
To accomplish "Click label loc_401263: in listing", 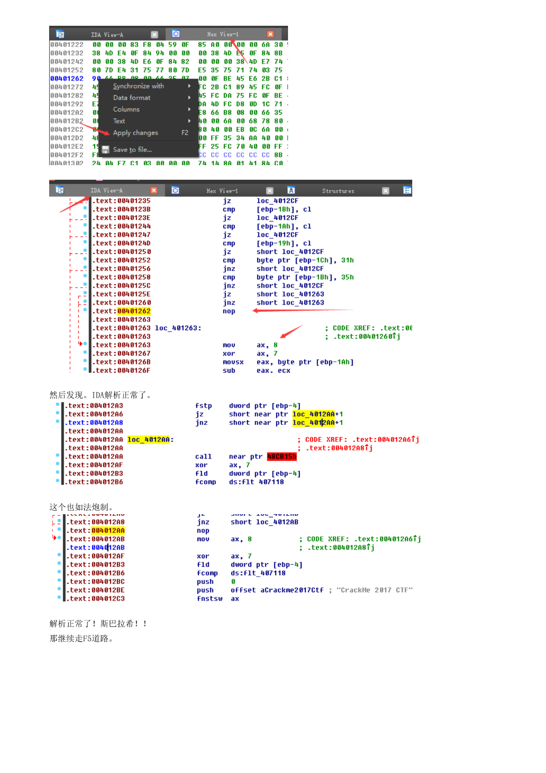I will tap(178, 328).
